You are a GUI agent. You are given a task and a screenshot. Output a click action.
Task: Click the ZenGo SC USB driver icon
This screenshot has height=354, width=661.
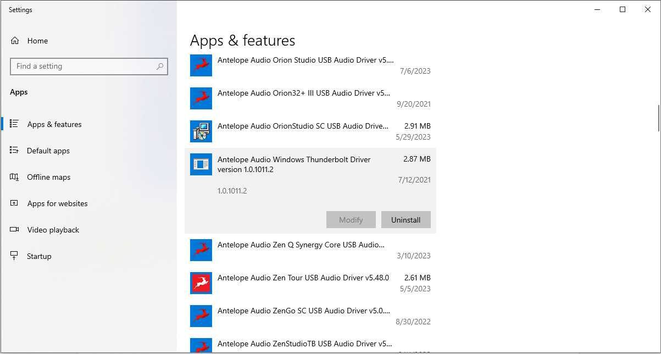coord(201,316)
